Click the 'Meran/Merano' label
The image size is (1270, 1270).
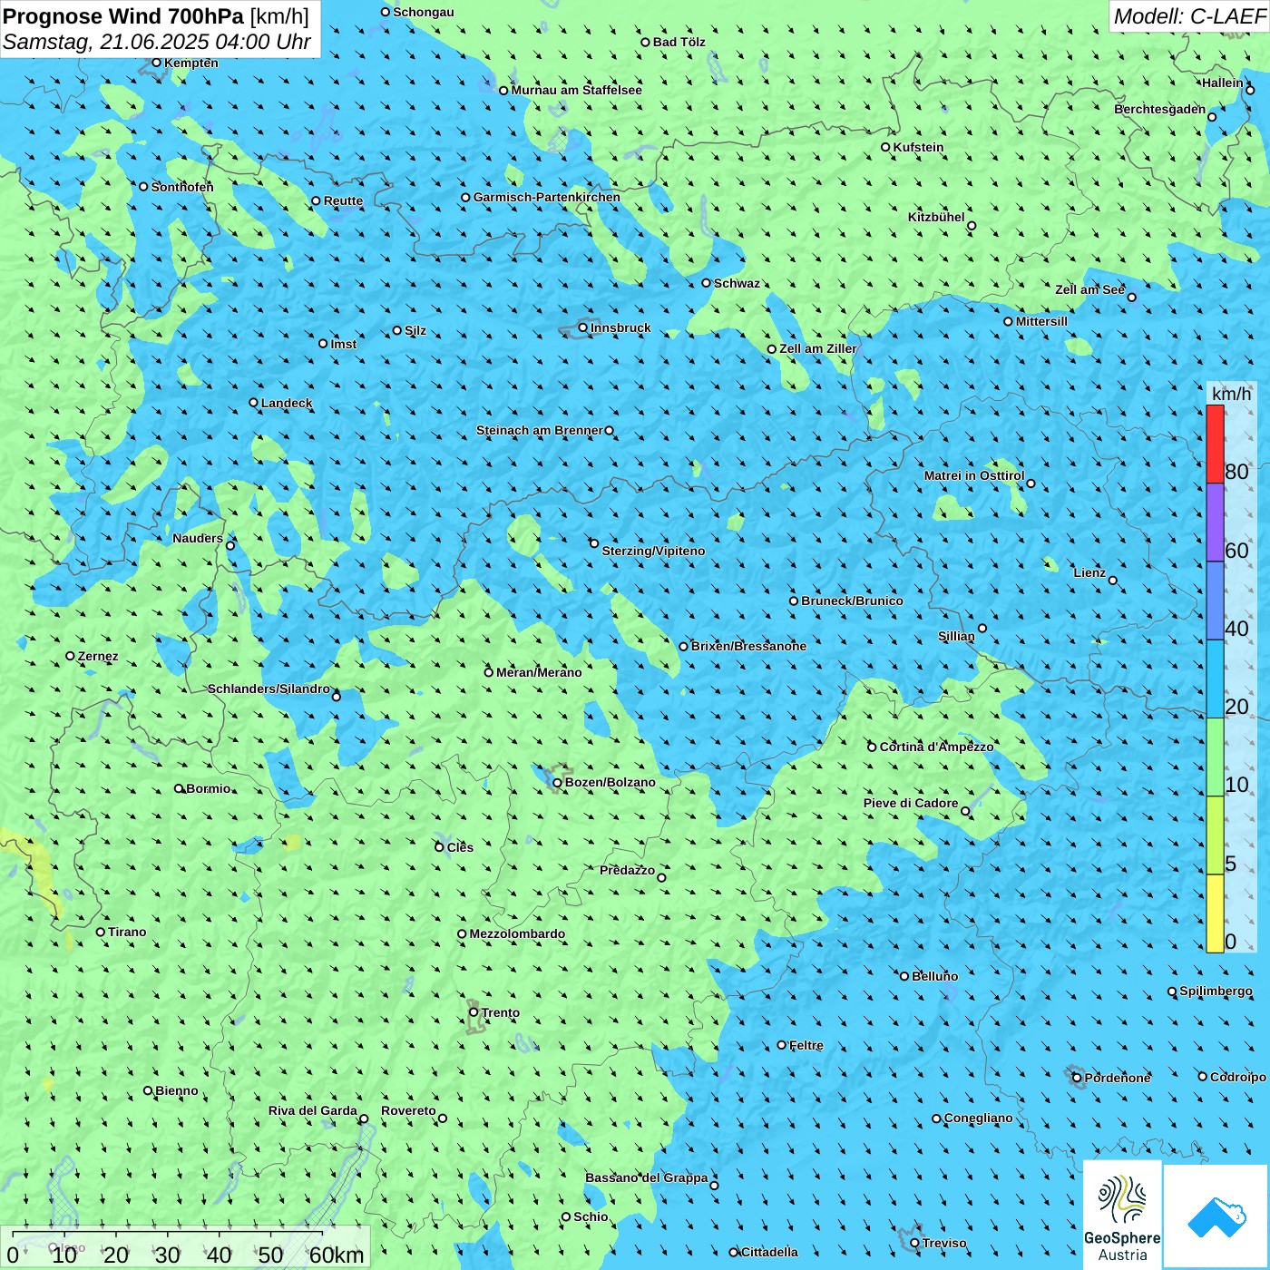pos(539,672)
